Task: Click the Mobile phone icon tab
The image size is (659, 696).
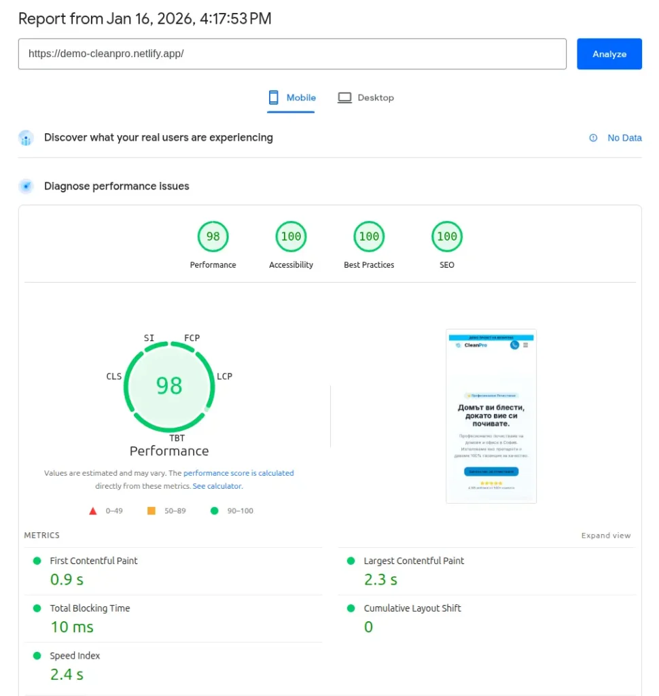Action: (275, 97)
